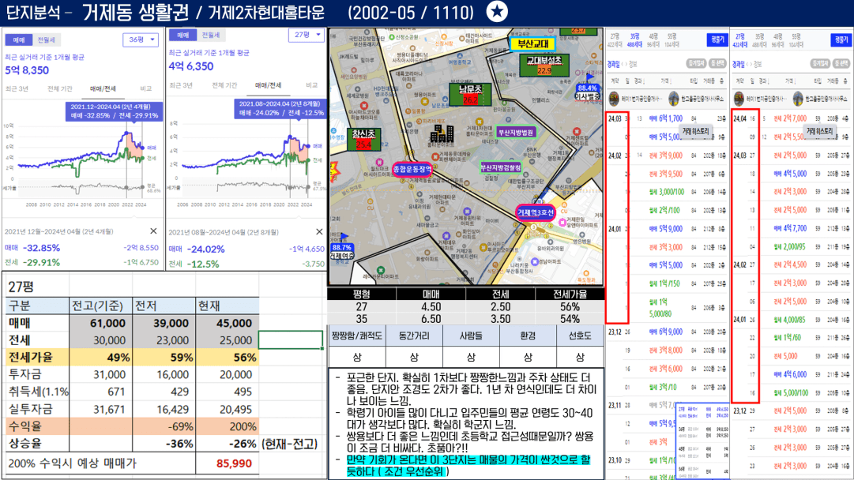Switch to 전체 기간 tab in 36평 panel

60,88
